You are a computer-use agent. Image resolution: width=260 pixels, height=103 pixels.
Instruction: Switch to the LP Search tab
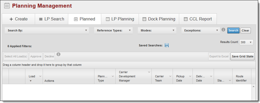coord(52,19)
